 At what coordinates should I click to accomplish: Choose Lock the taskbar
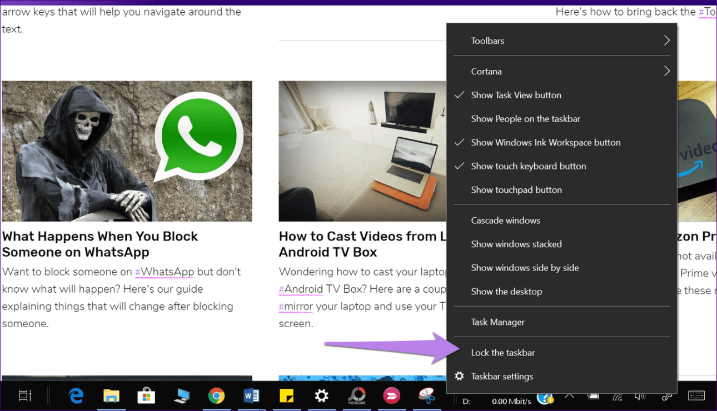(502, 353)
